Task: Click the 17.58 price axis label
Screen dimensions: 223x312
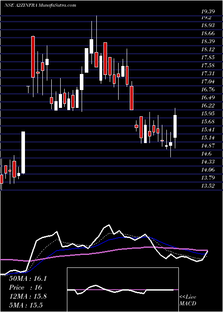Action: point(208,65)
